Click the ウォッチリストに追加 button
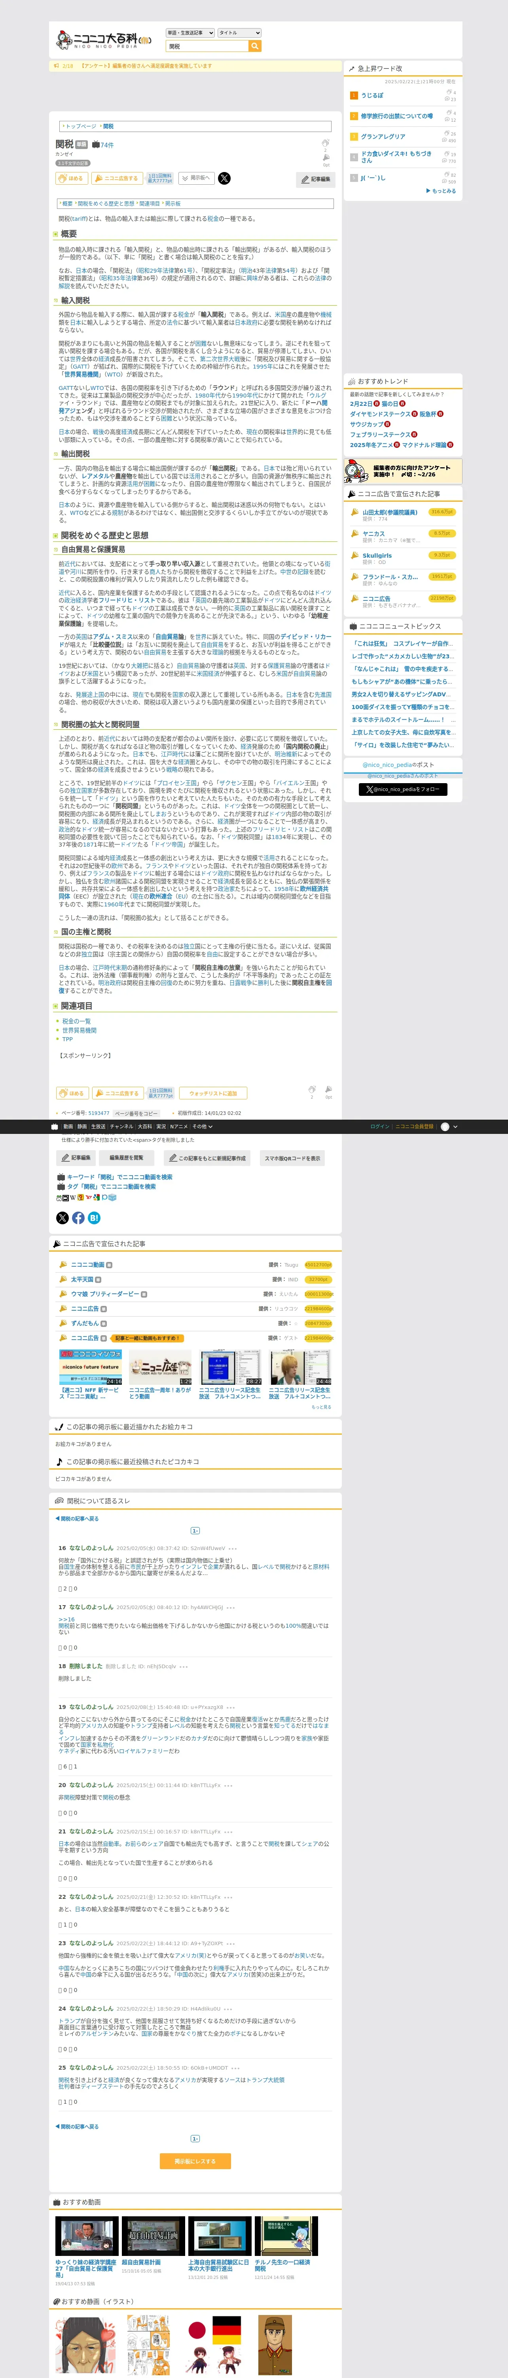The height and width of the screenshot is (2378, 508). [x=213, y=1093]
